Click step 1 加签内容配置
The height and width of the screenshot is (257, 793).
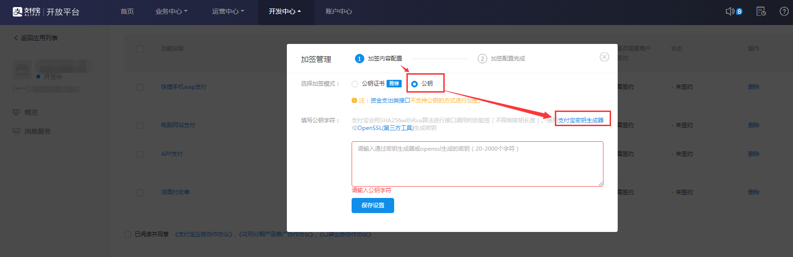pyautogui.click(x=379, y=59)
